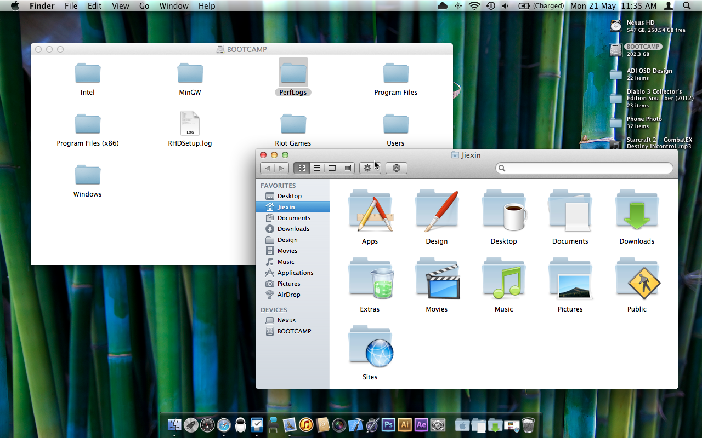Click the Get Info toolbar button

pos(396,168)
